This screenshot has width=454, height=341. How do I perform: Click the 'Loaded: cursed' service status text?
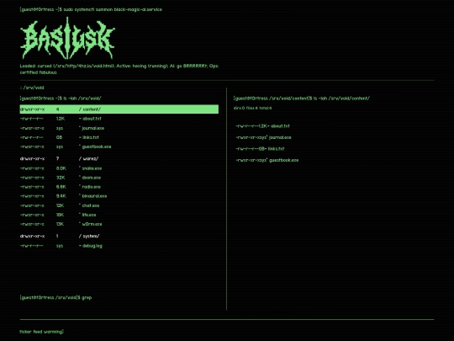(x=119, y=69)
